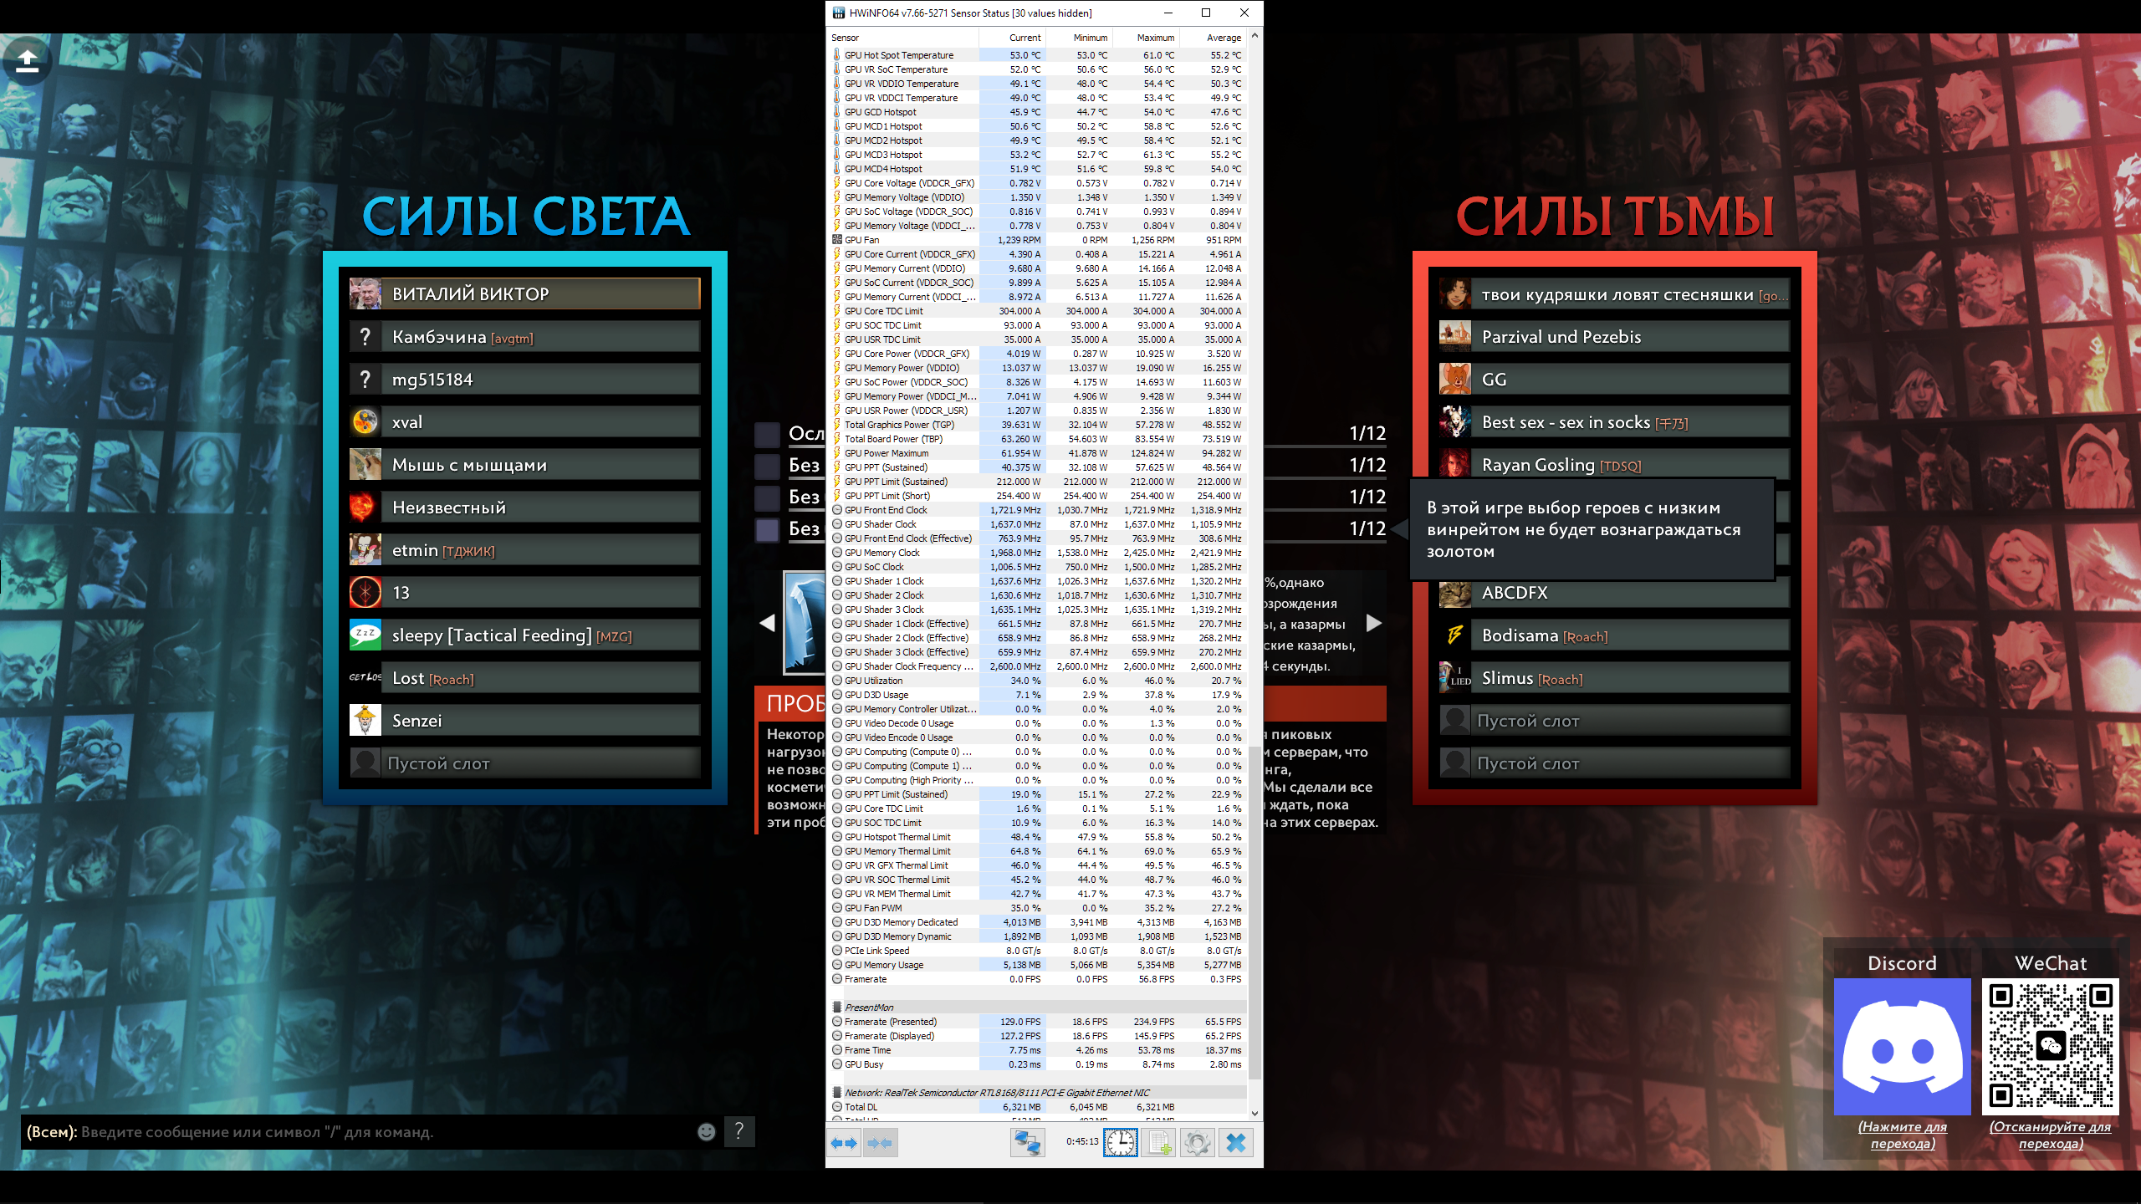
Task: Open HWiNFO sensor settings gear
Action: 1197,1143
